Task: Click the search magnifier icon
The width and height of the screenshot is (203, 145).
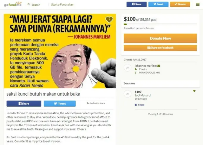Action: (x=29, y=4)
